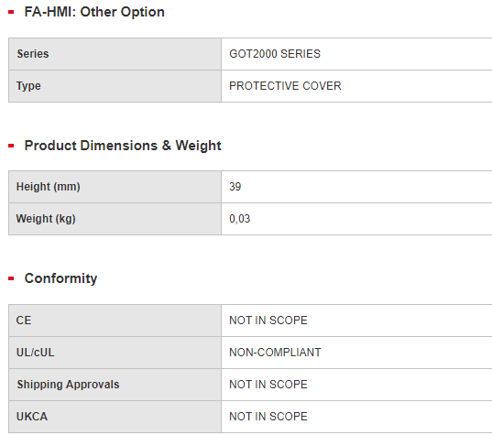Collapse the Product Dimensions & Weight heading
Screen dimensions: 492x446
pos(123,146)
